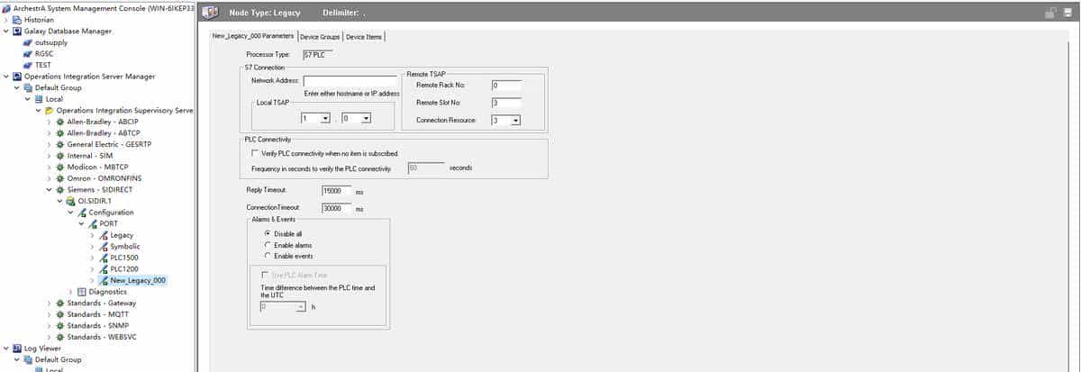Select the Enable alarms radio button

point(268,245)
